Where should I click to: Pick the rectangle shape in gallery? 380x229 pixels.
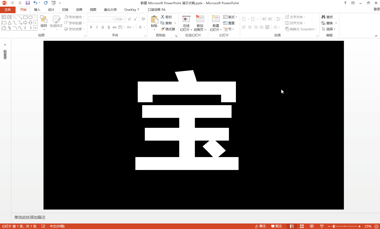point(25,17)
